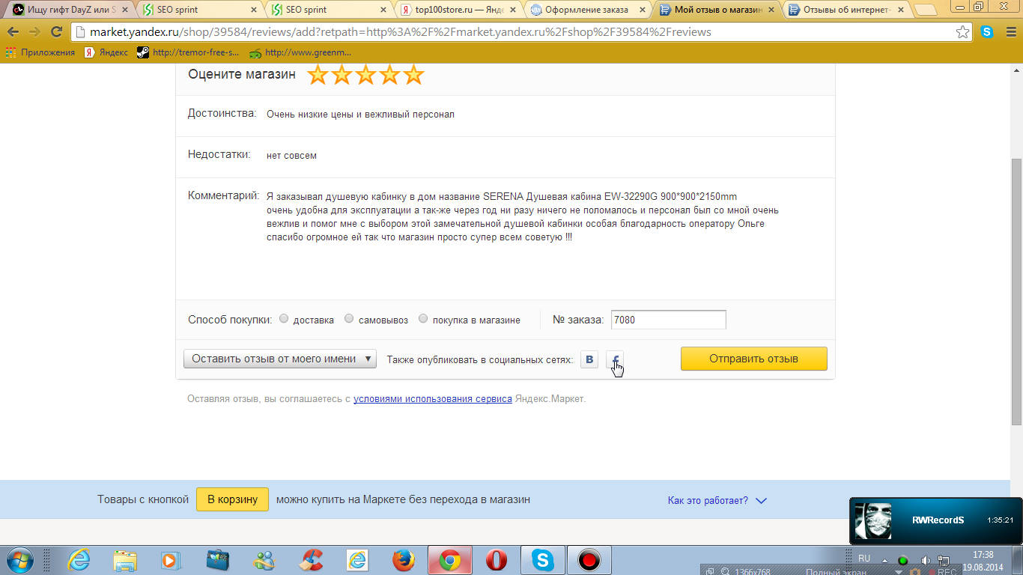Show hidden tray icons arrow
The height and width of the screenshot is (575, 1023).
(884, 560)
